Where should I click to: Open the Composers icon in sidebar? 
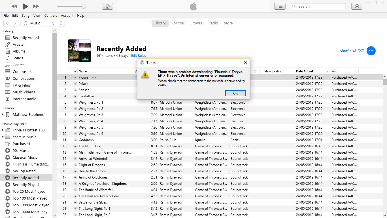[8, 72]
